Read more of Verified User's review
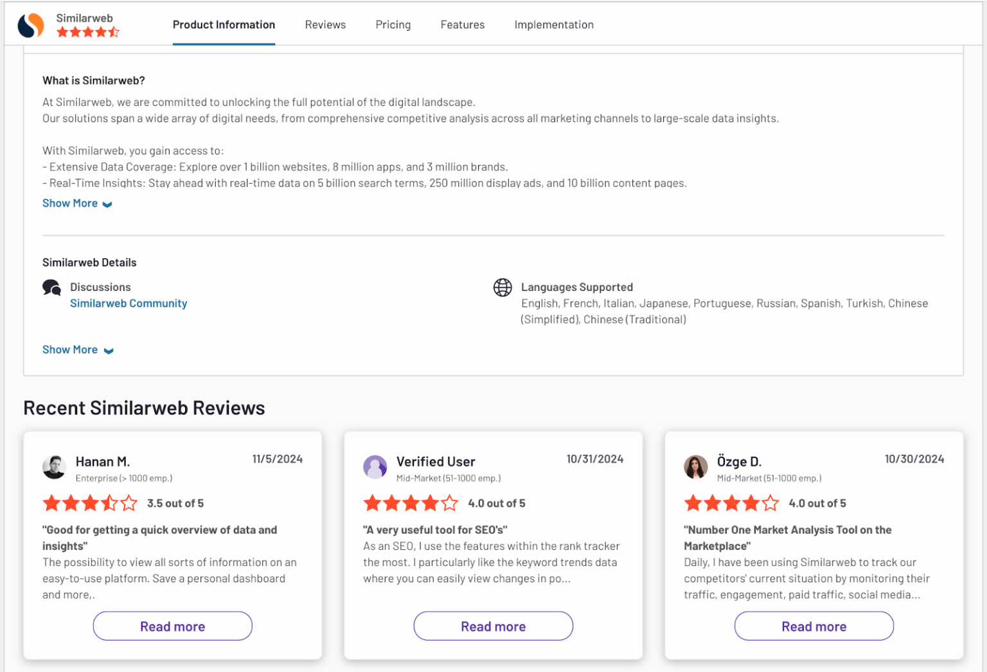 pos(493,626)
